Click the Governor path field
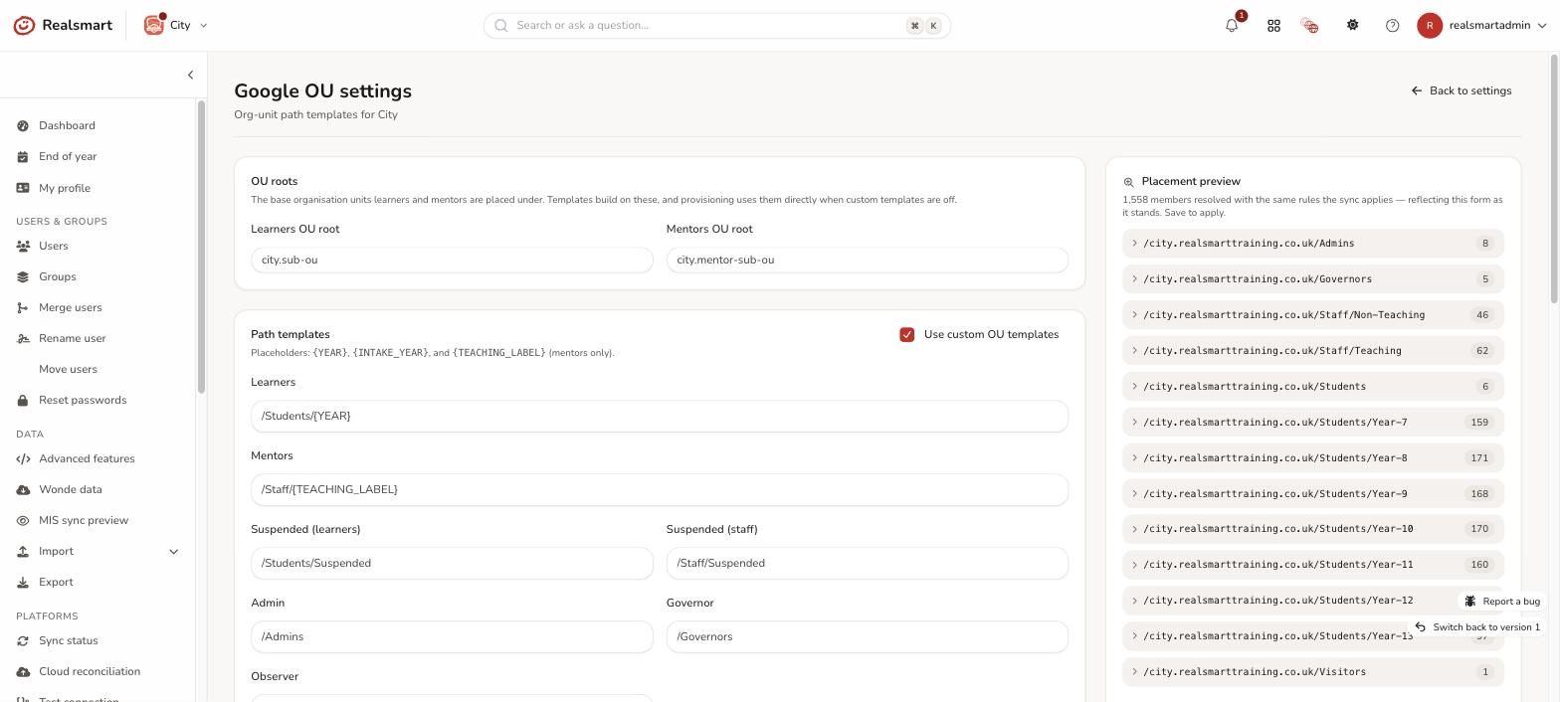 (868, 636)
